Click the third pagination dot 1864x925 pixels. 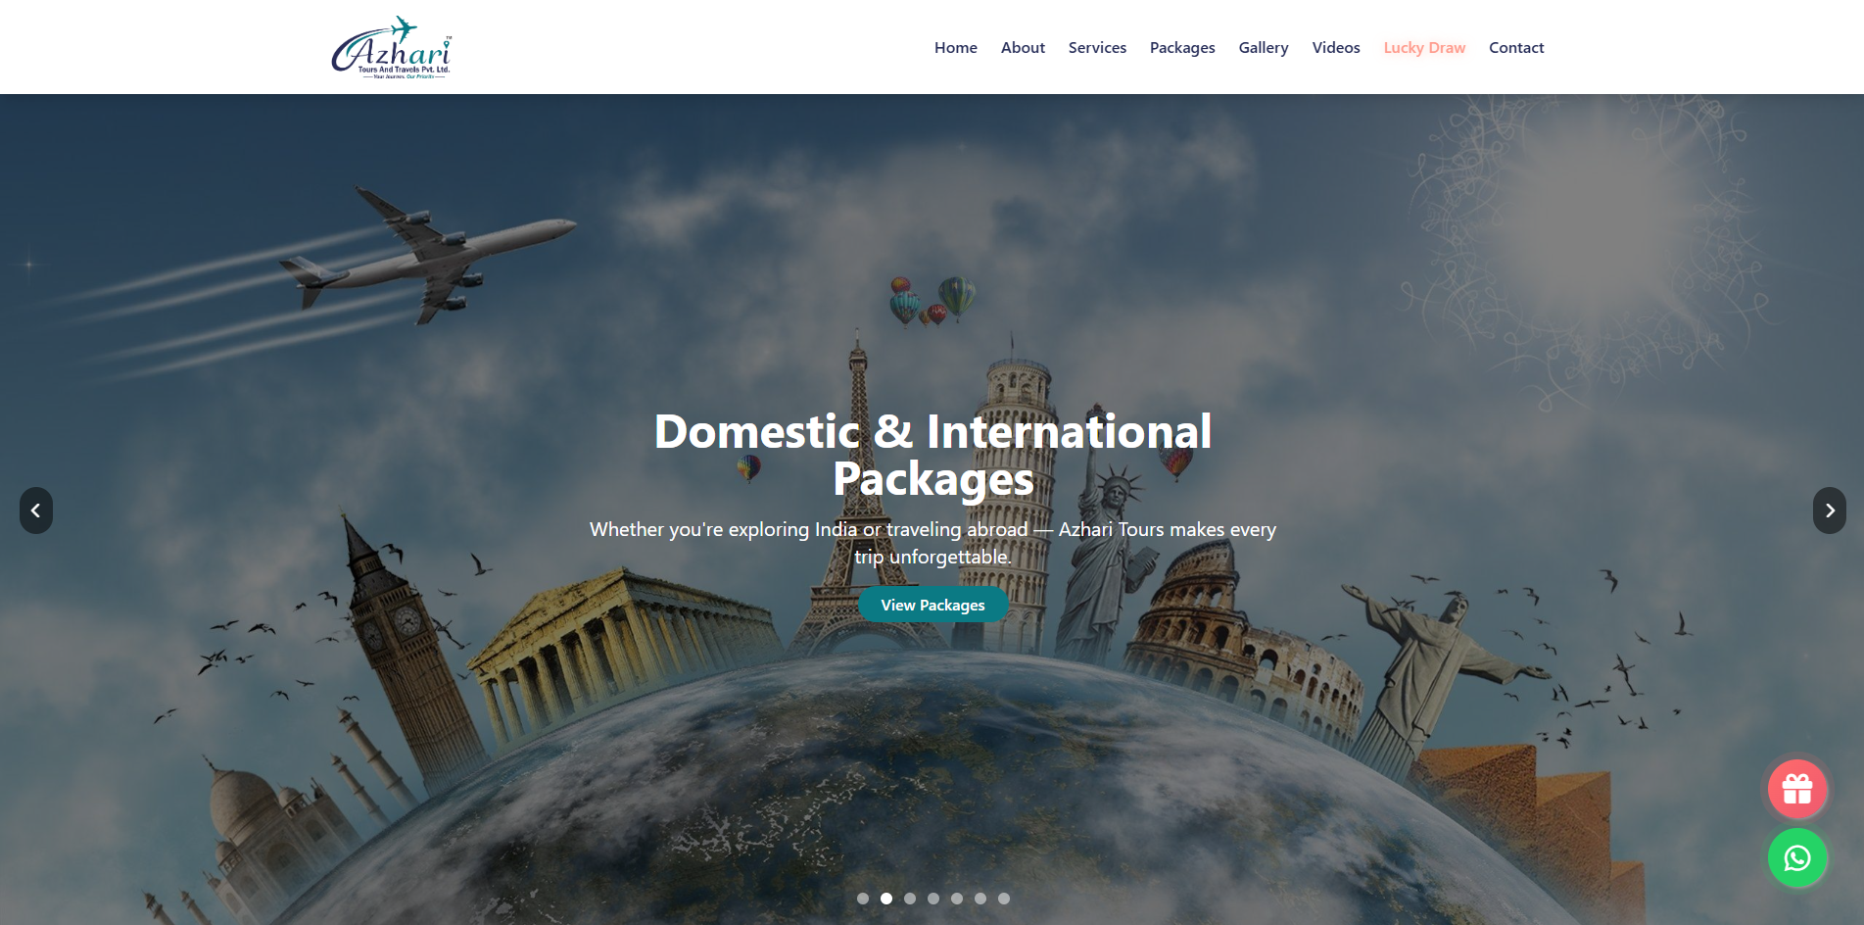point(910,898)
